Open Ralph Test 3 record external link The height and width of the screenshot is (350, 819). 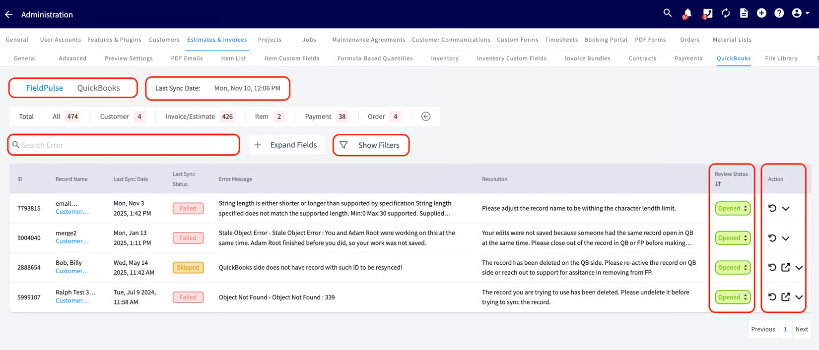785,297
